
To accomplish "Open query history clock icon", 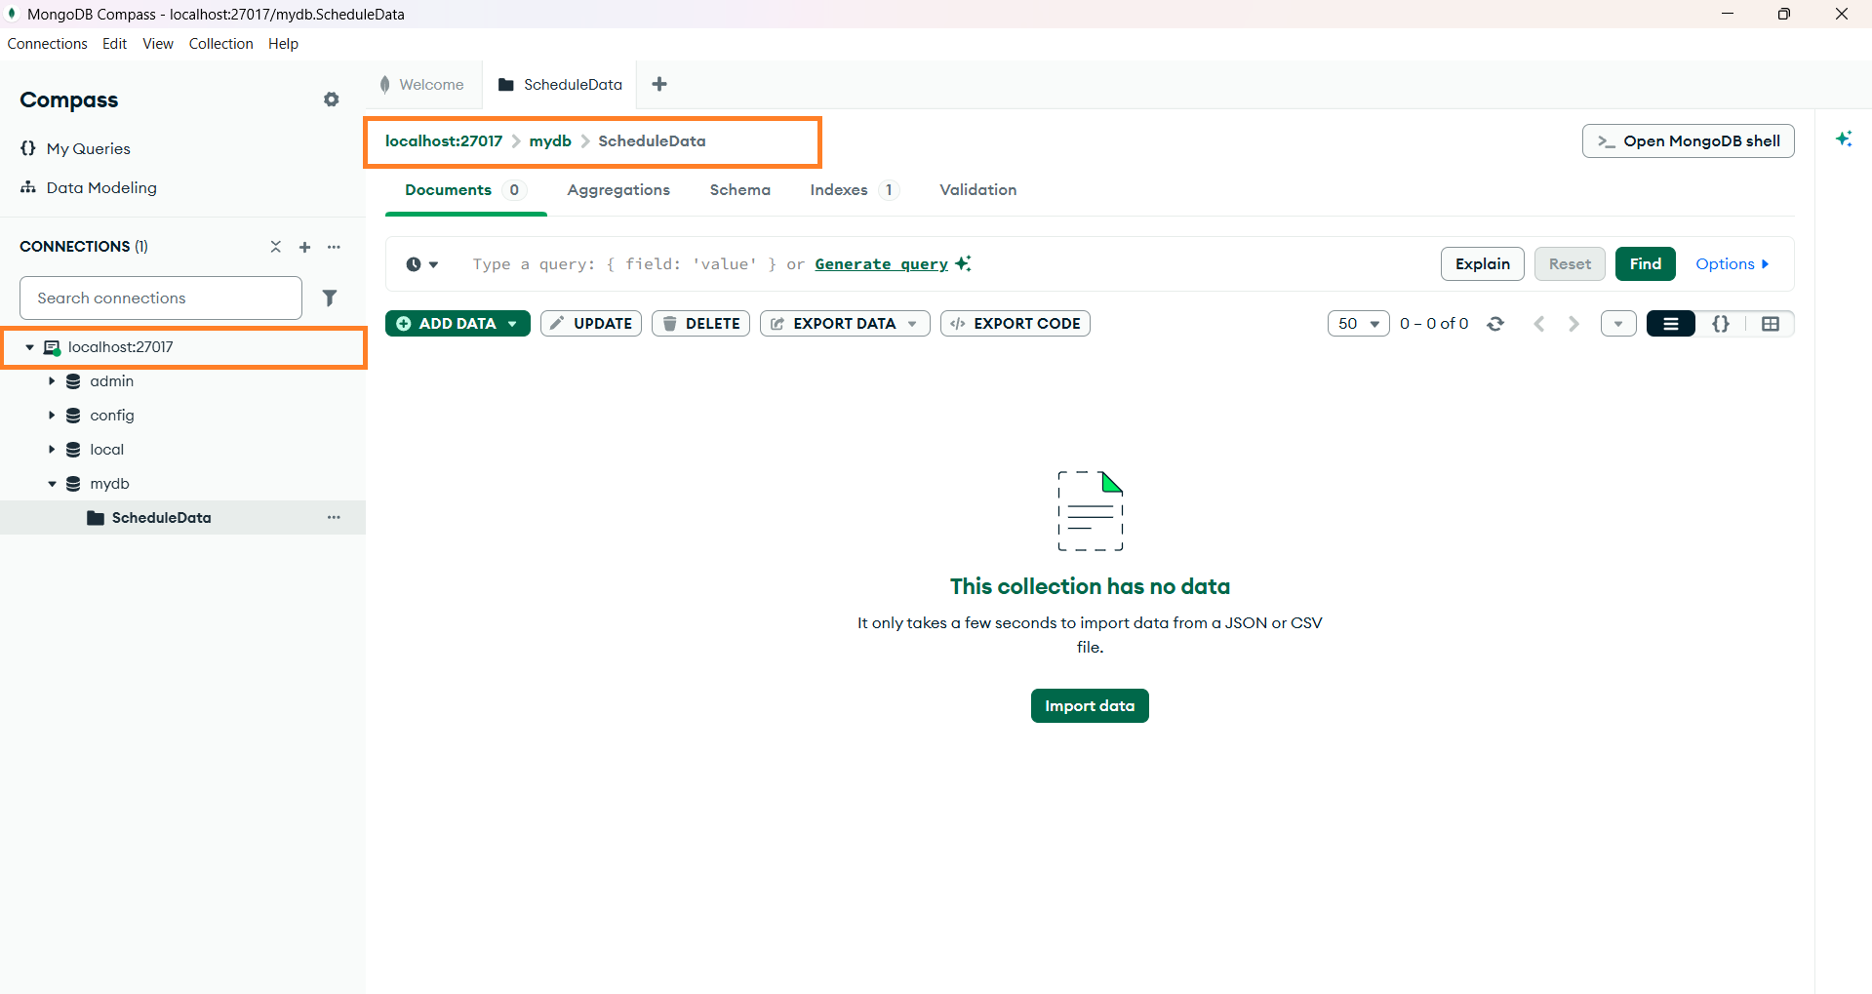I will click(x=415, y=263).
